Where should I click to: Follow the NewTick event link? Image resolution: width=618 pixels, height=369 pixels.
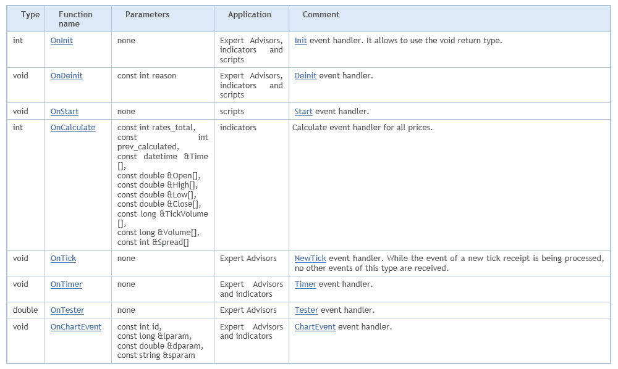point(310,259)
